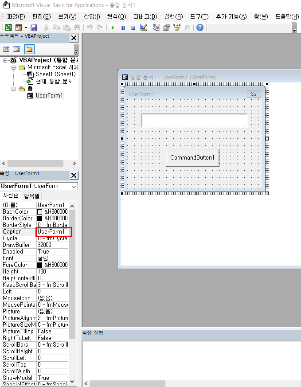
Task: Click the BackColor color swatch
Action: pos(39,212)
